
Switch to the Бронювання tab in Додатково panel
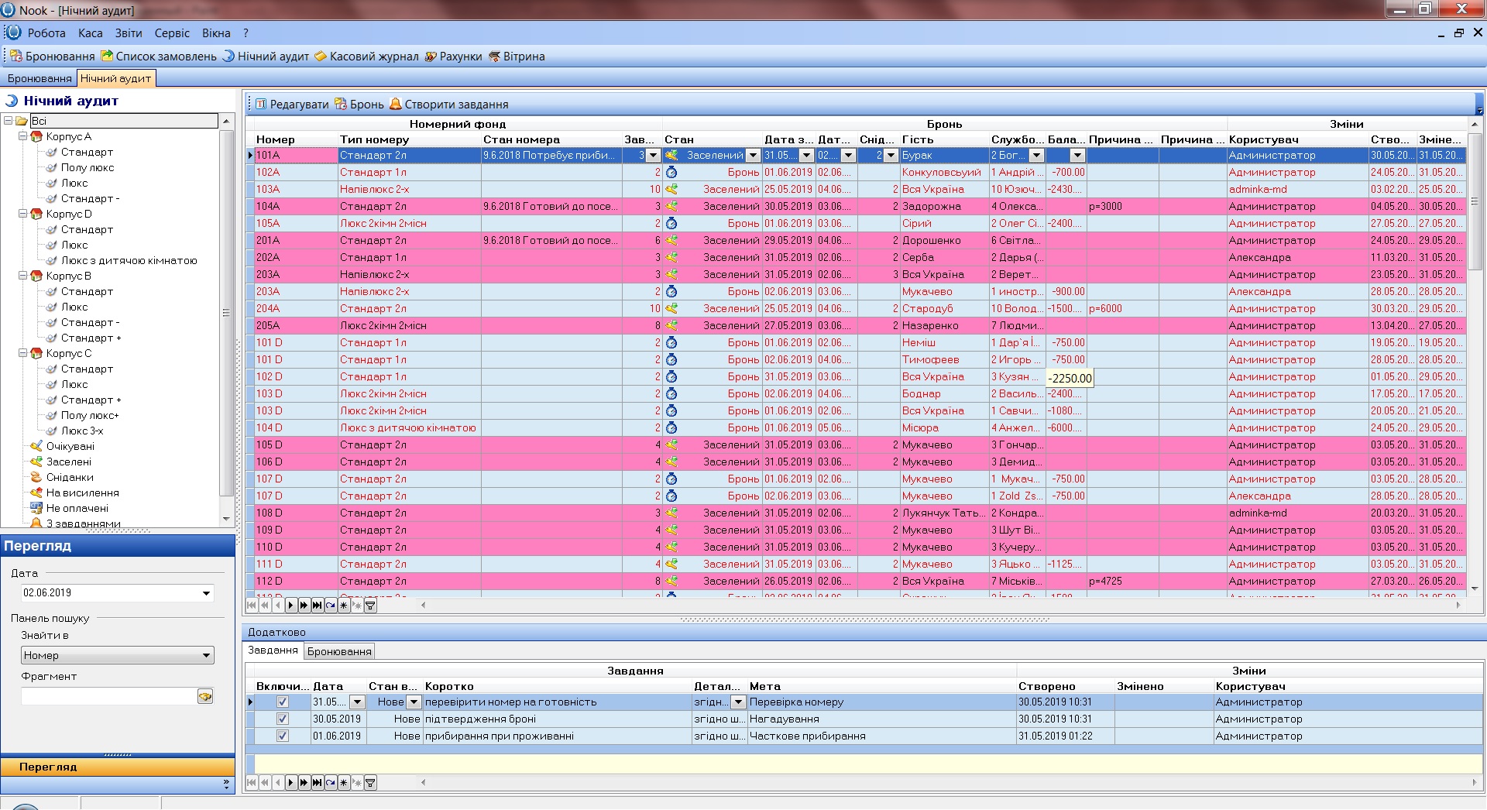point(339,652)
